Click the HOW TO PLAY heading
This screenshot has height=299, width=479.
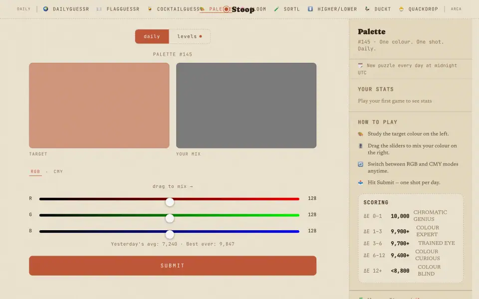tap(378, 122)
